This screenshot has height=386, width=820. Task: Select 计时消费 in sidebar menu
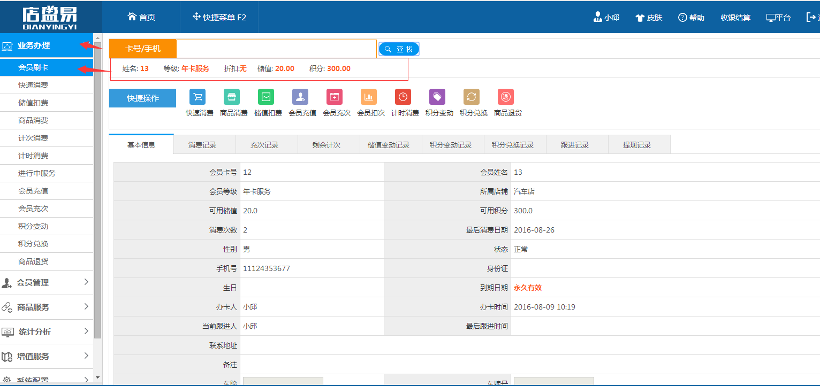[47, 156]
